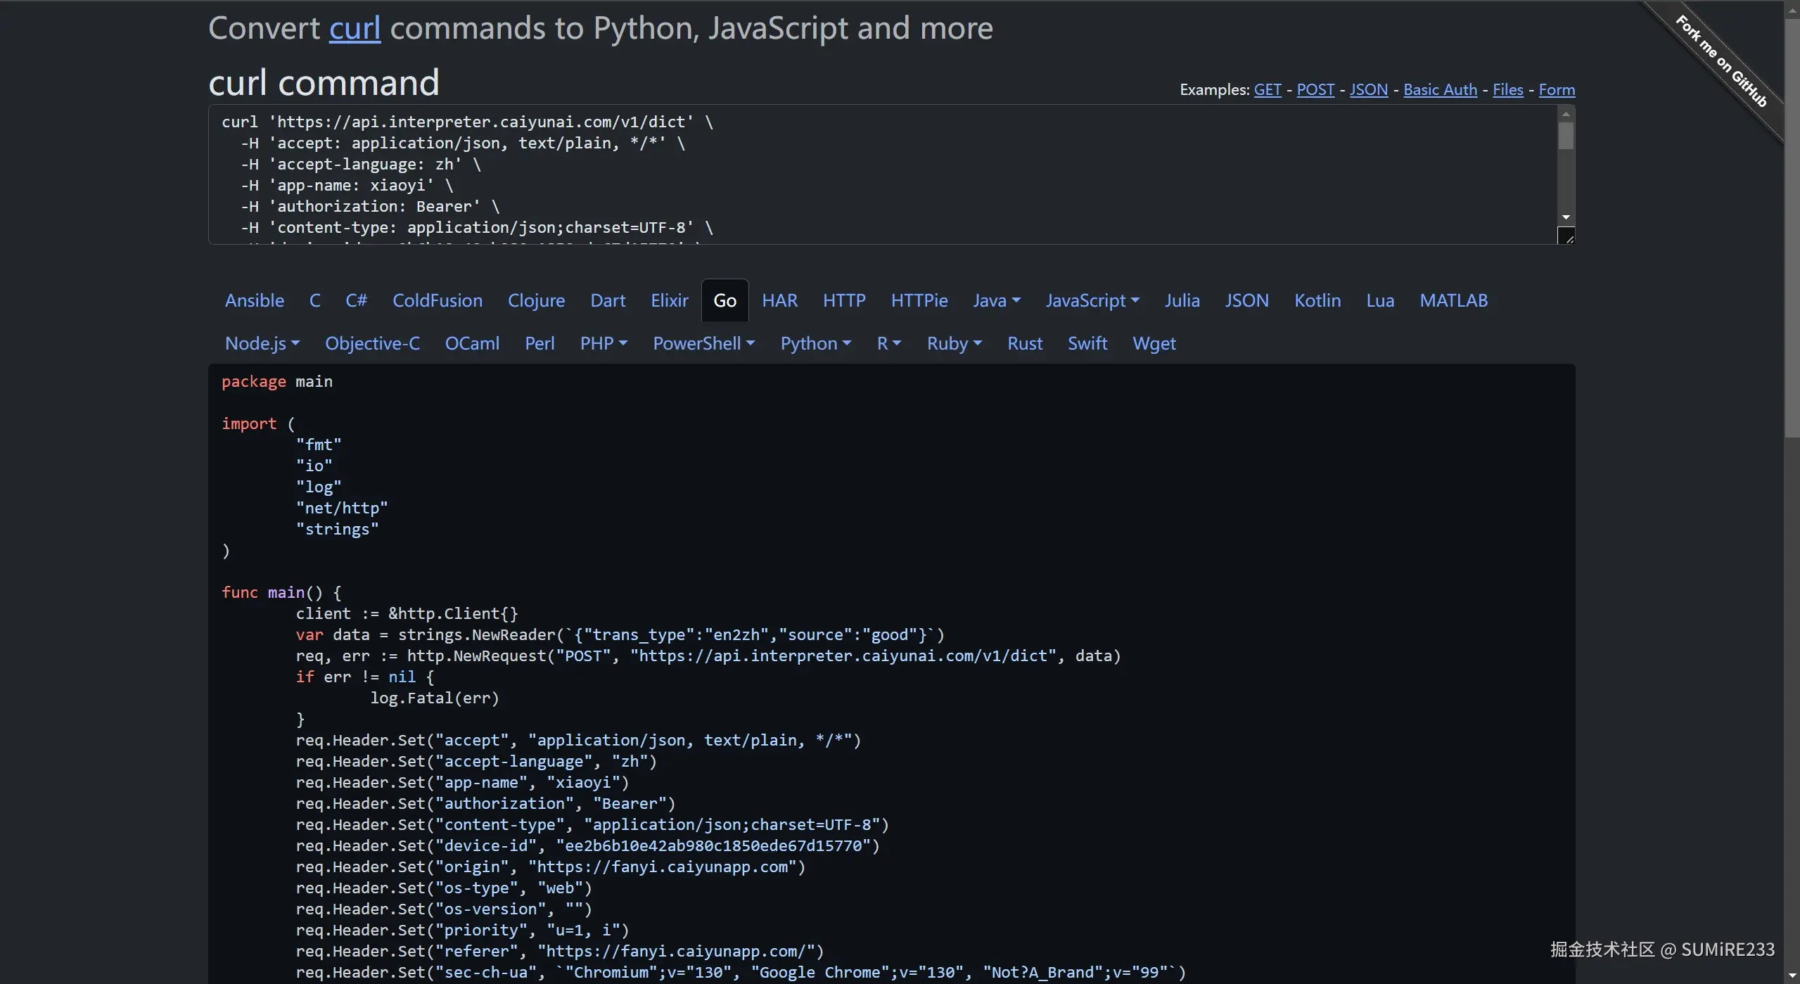Select the Kotlin output tab
Screen dimensions: 1800x984
pyautogui.click(x=1317, y=301)
